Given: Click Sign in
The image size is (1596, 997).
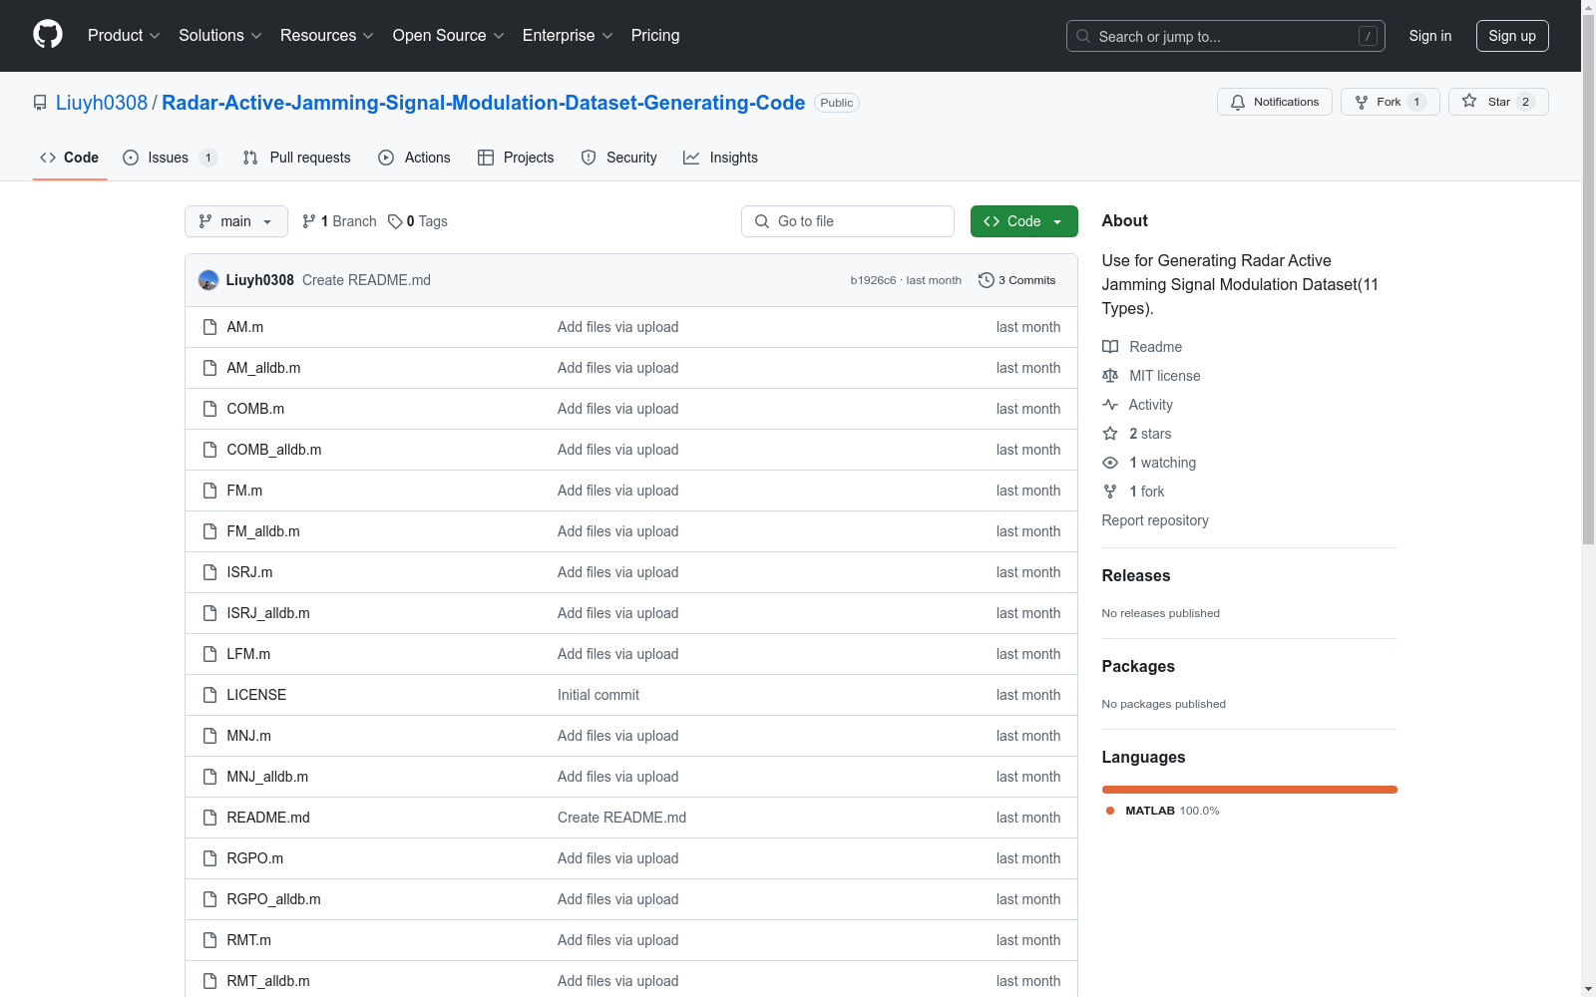Looking at the screenshot, I should coord(1430,36).
